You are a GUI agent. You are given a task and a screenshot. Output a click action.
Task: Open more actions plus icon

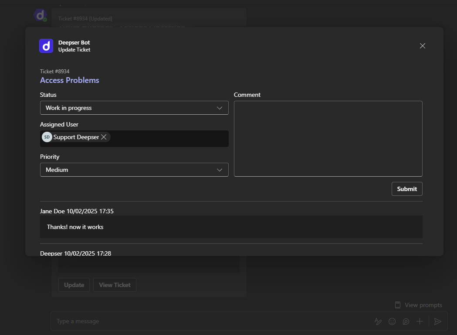click(x=420, y=321)
